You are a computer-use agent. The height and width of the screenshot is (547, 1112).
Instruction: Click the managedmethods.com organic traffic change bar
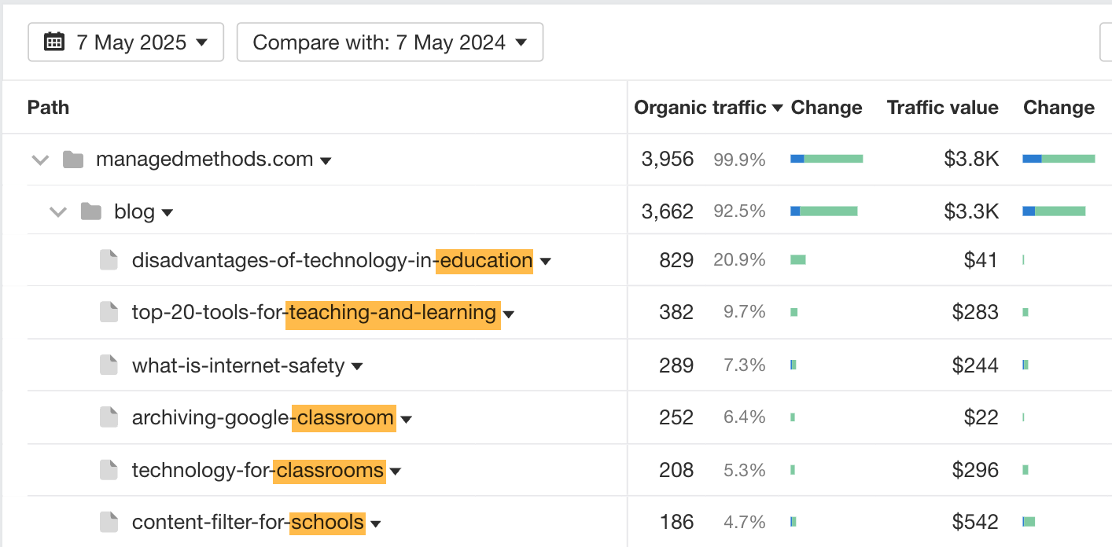pyautogui.click(x=827, y=159)
